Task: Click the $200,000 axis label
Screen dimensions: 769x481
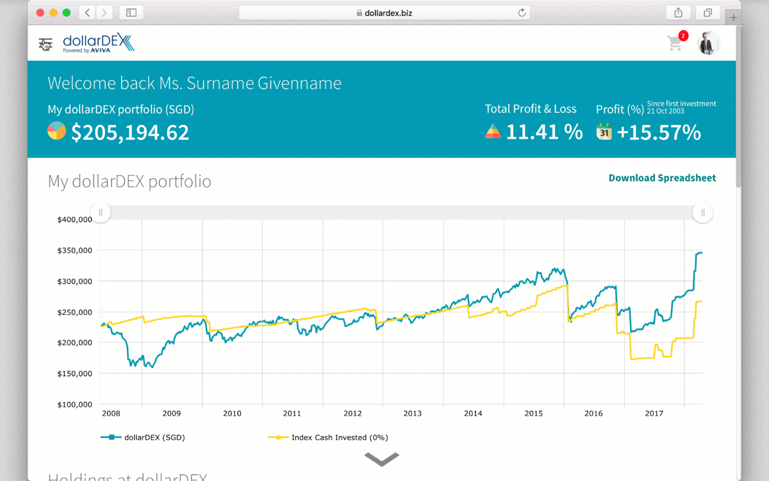Action: coord(75,342)
